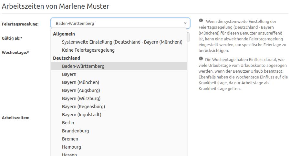Click heading Arbeitszeiten von Marlene Muster
This screenshot has width=290, height=156.
56,6
